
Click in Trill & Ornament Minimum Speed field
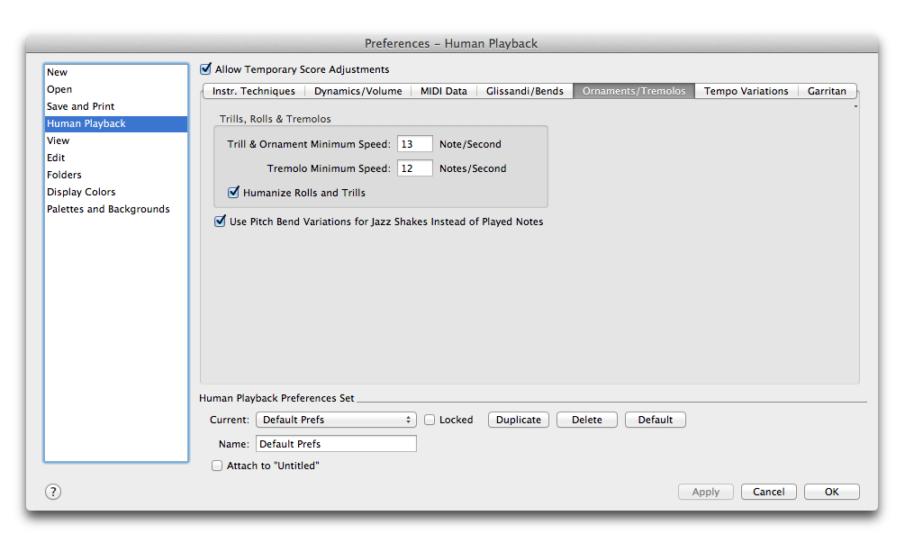tap(414, 144)
